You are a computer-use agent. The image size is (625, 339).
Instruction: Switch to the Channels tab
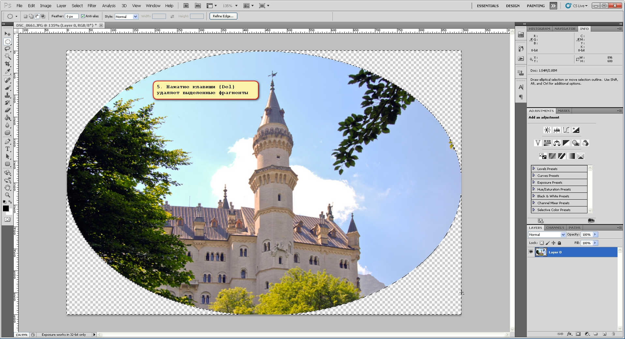pos(555,228)
